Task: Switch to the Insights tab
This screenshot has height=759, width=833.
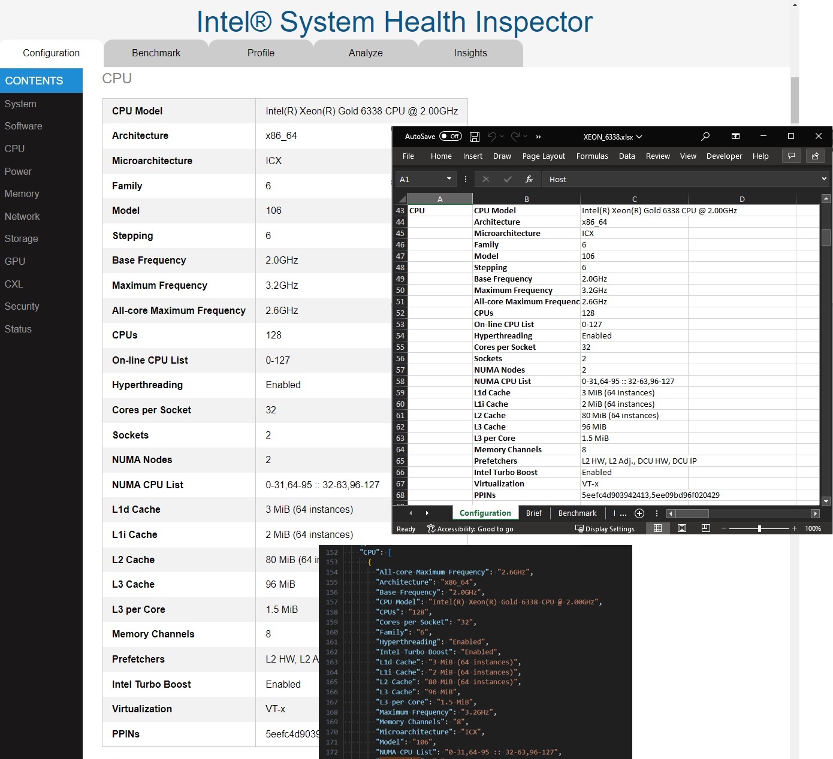Action: click(470, 53)
